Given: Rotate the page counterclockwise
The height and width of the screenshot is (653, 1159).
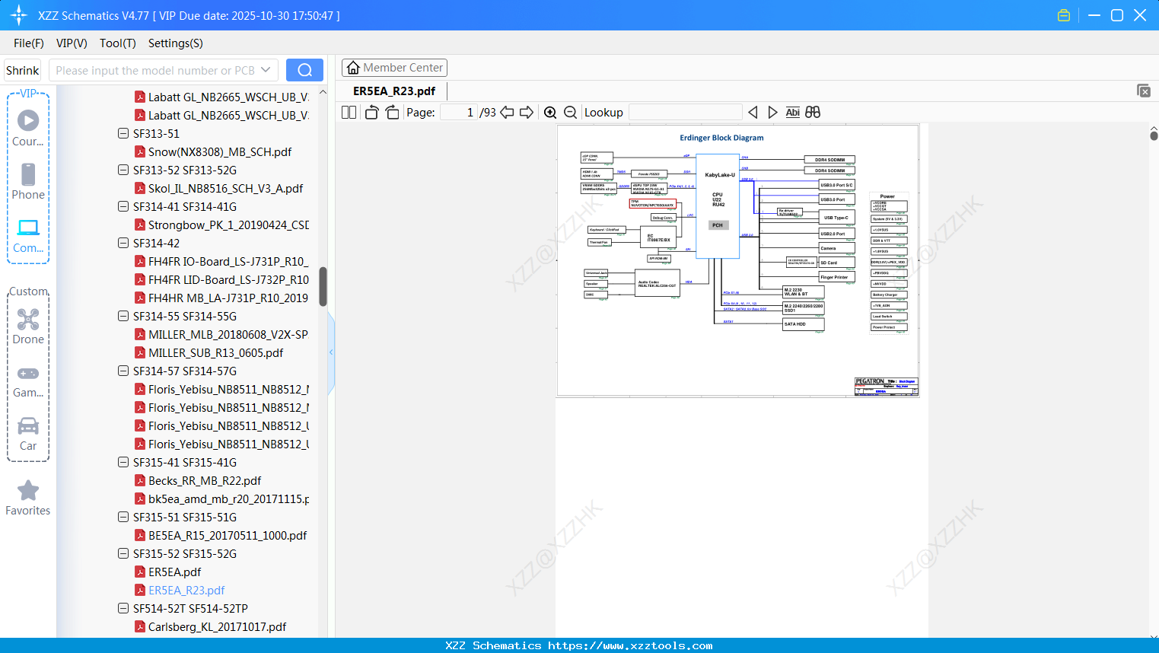Looking at the screenshot, I should 371,112.
